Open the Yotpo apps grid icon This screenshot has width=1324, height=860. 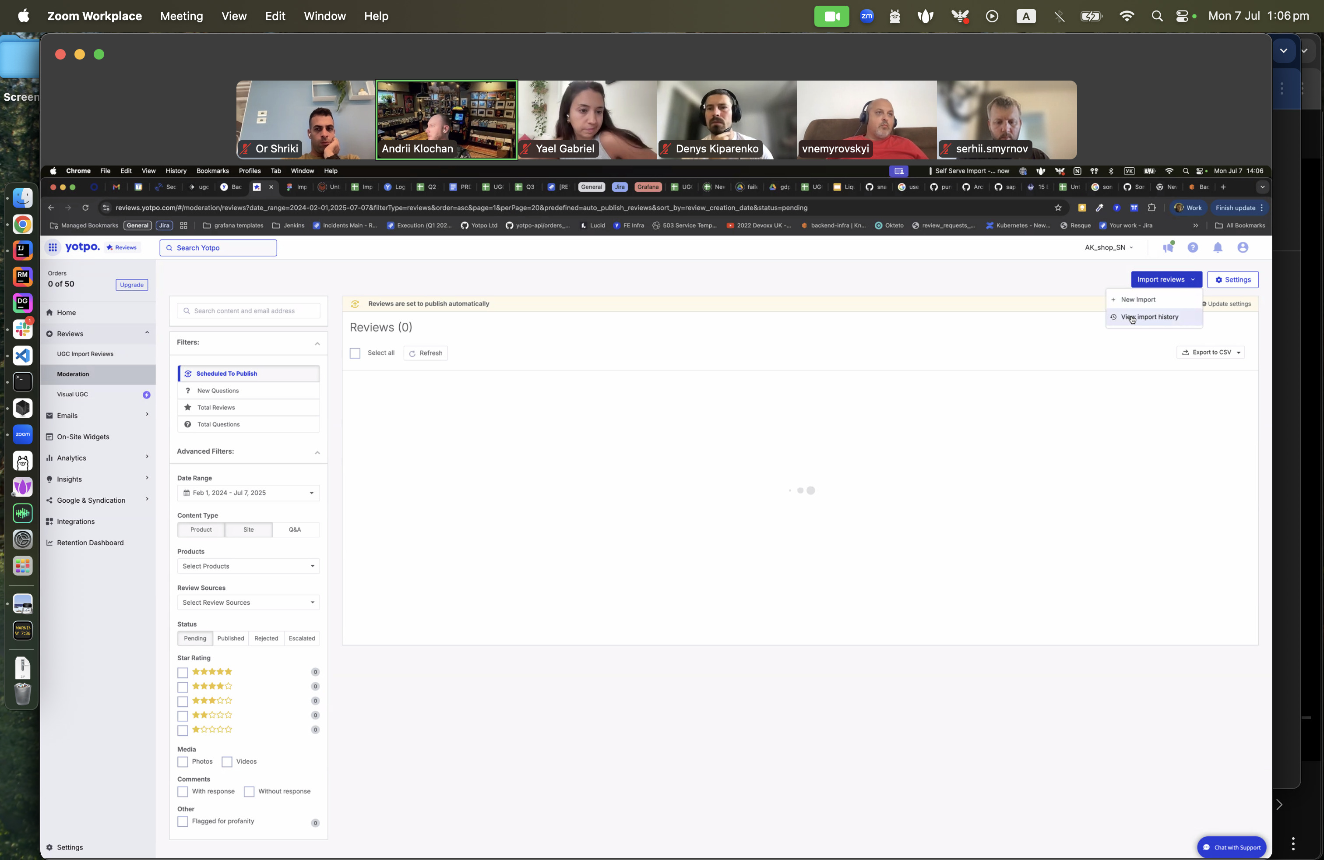coord(52,247)
